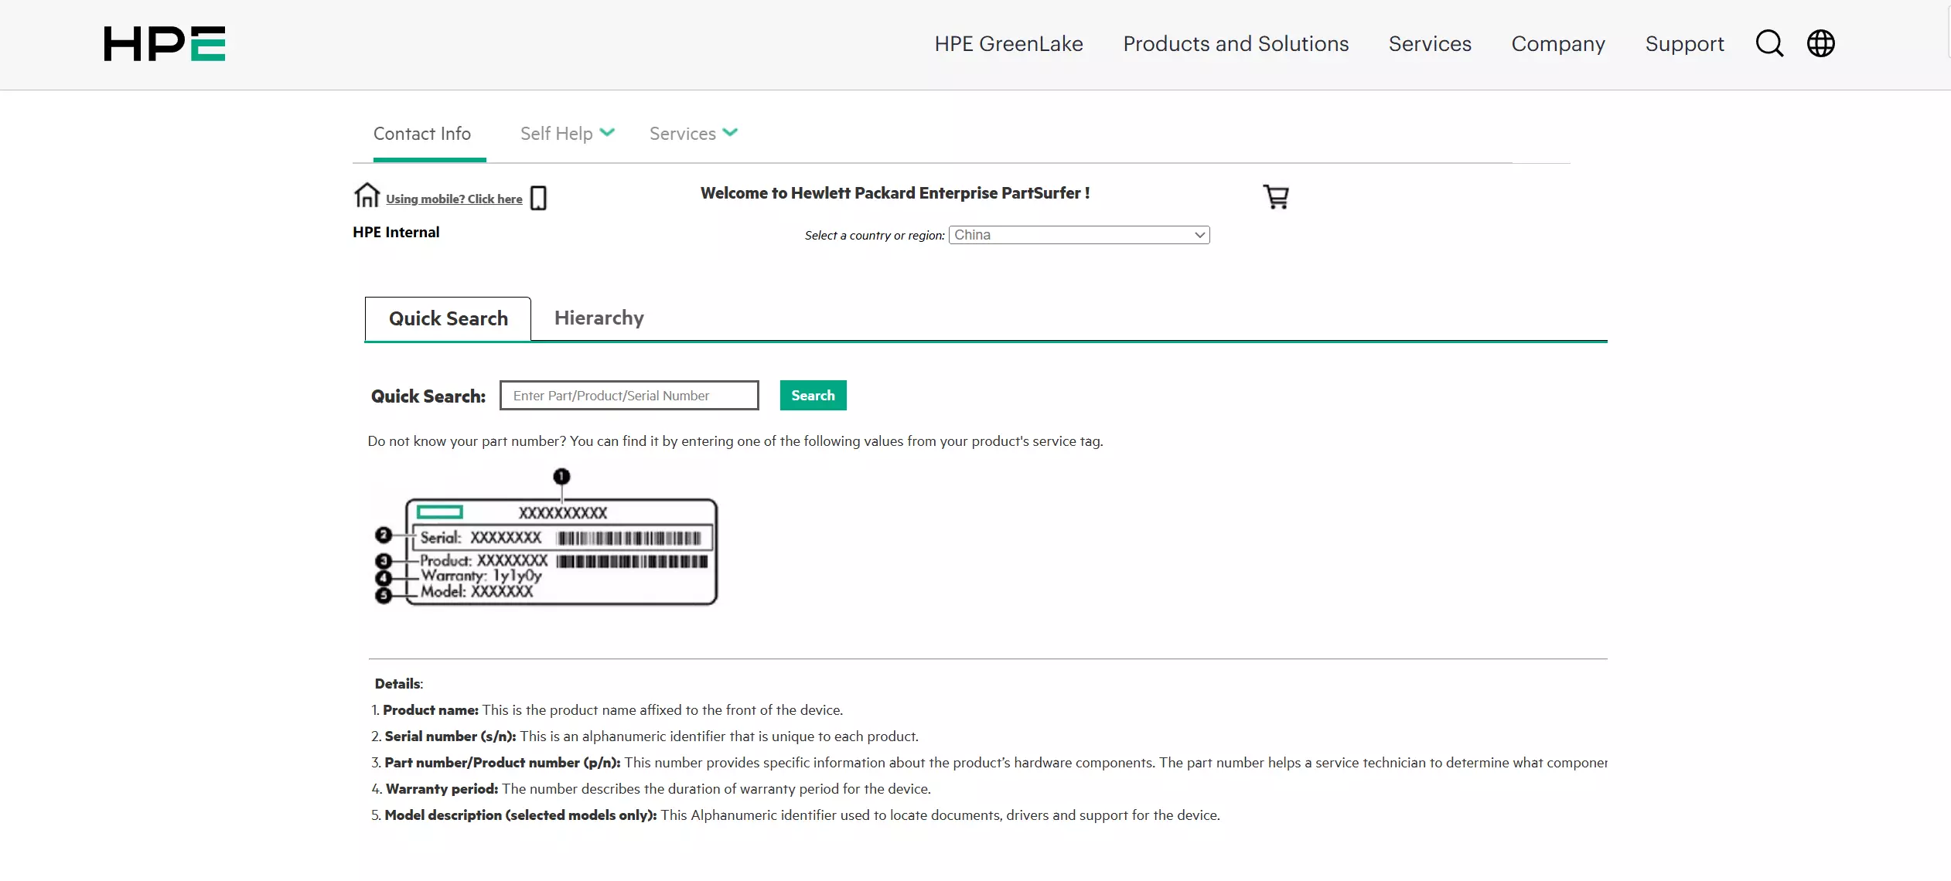This screenshot has height=881, width=1951.
Task: Select the Quick Search tab
Action: tap(448, 318)
